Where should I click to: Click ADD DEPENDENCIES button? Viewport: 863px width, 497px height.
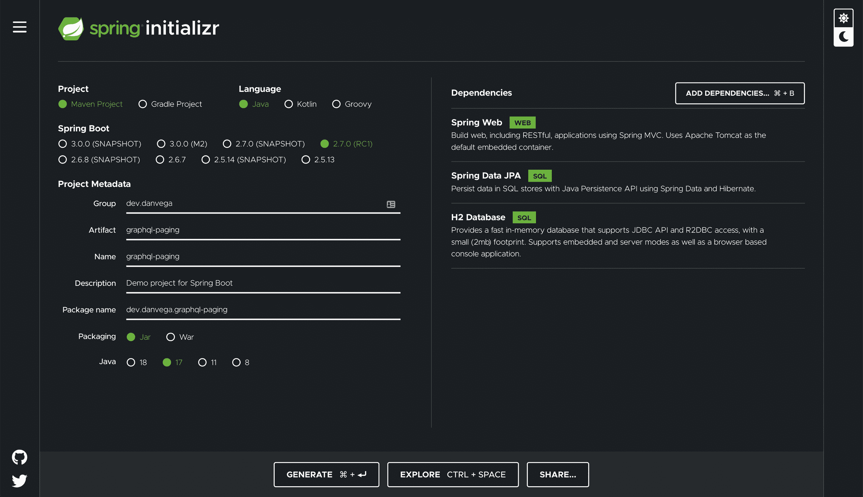coord(739,93)
